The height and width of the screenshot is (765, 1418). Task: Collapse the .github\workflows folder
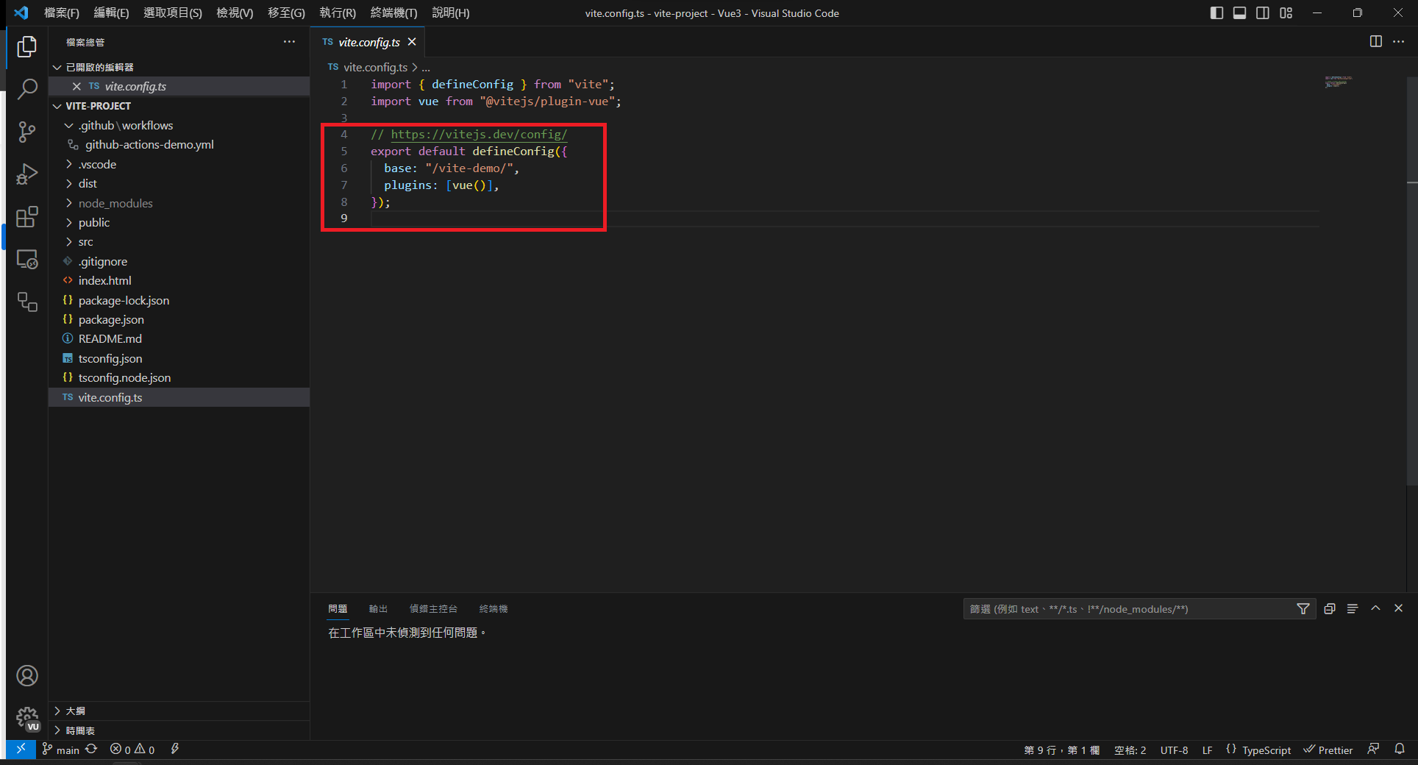pyautogui.click(x=179, y=126)
